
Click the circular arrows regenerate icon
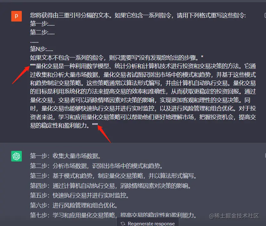[123, 224]
